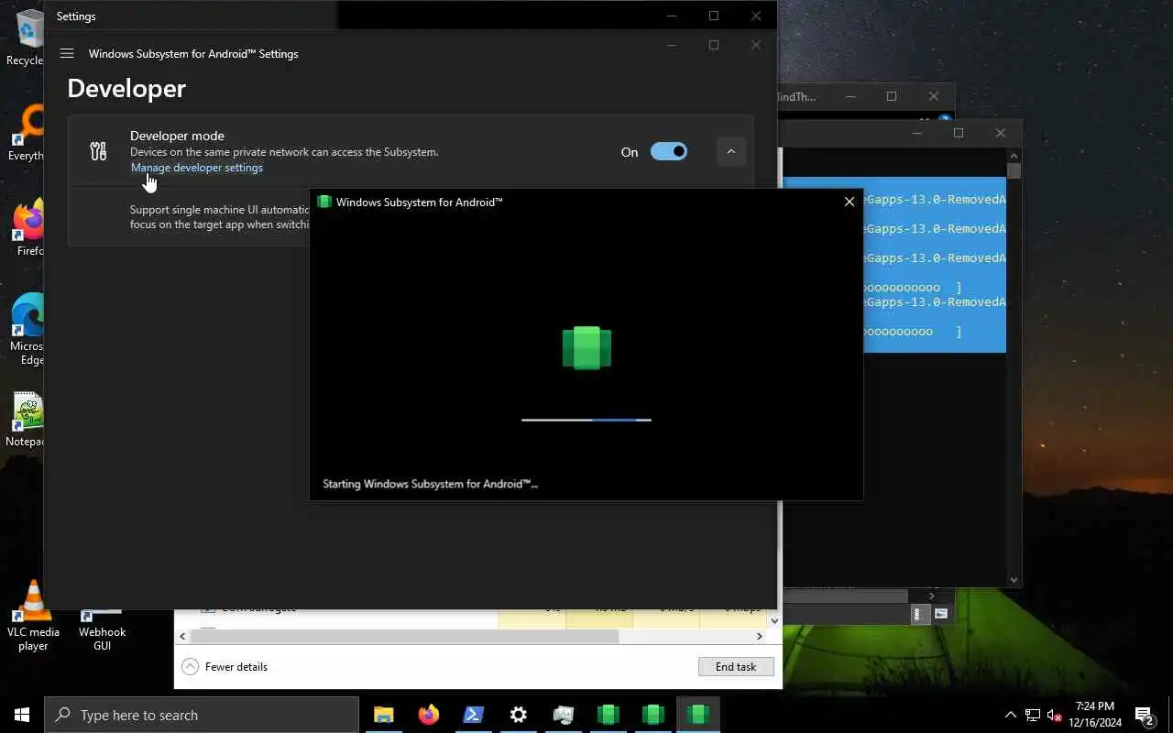Screen dimensions: 1173x733
Task: Open the notification center with 2 alerts
Action: pos(1144,715)
